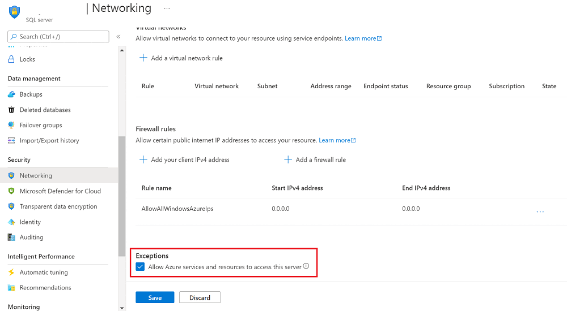Viewport: 567px width, 311px height.
Task: Click the Import/Export history icon
Action: [11, 140]
